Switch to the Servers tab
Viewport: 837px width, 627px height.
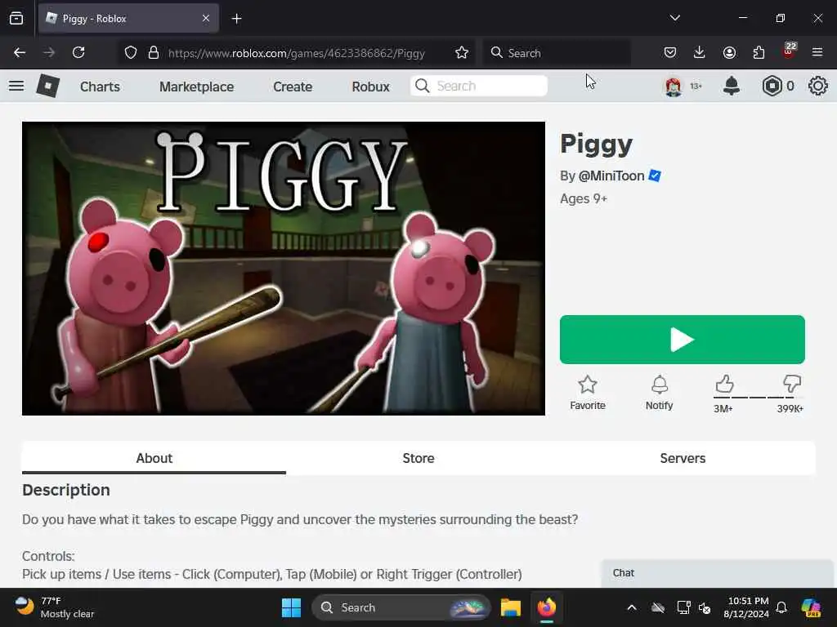pyautogui.click(x=683, y=458)
